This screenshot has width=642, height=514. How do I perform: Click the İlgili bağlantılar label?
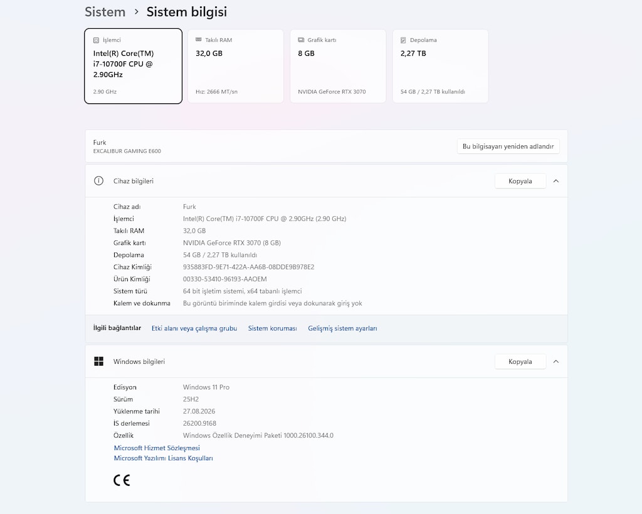(117, 328)
